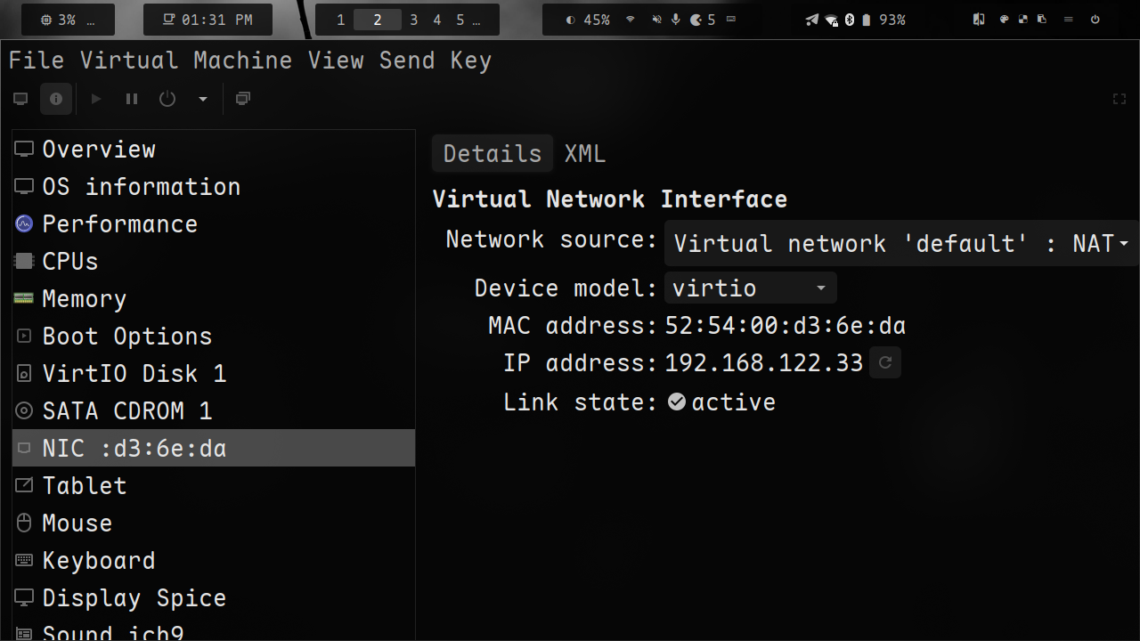Switch to workspace 3
Screen dimensions: 1140x641
coord(414,20)
